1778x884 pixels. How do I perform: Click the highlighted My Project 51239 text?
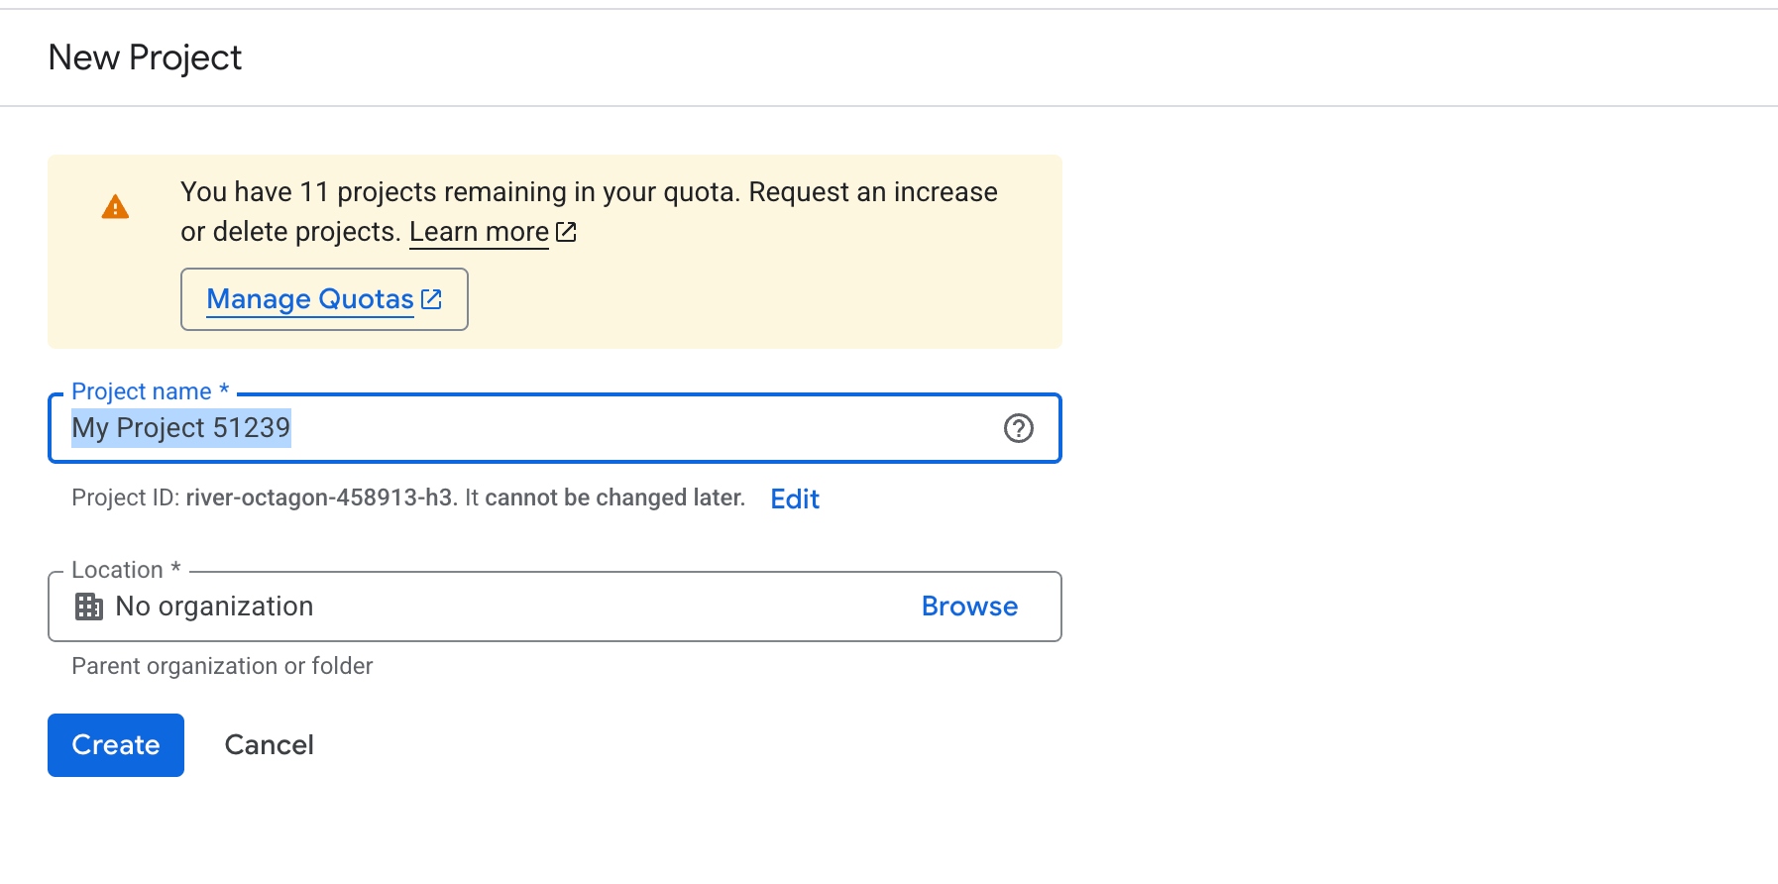(181, 428)
